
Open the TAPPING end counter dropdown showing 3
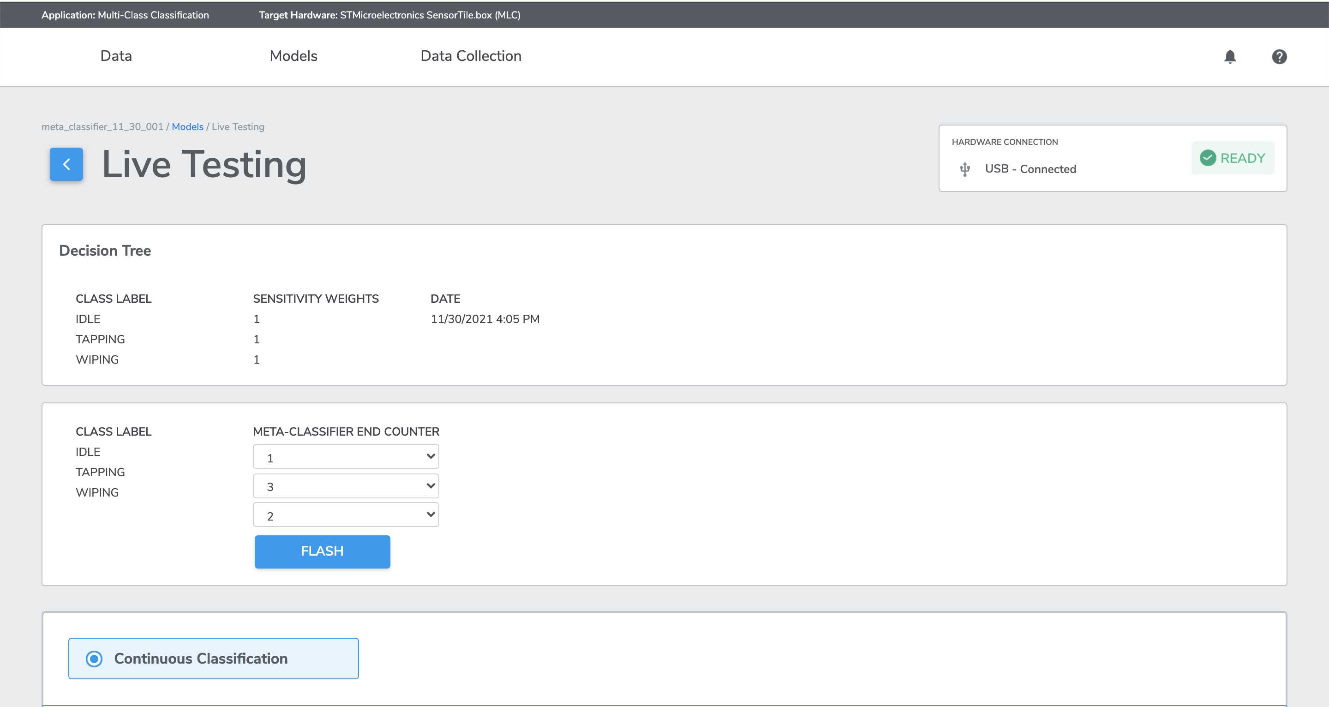(x=346, y=485)
